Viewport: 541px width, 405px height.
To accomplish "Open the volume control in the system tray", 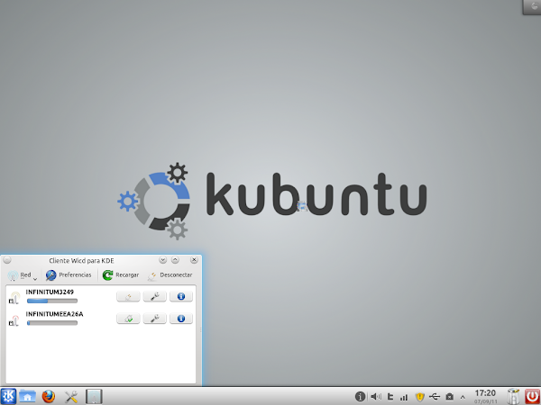I will point(376,397).
